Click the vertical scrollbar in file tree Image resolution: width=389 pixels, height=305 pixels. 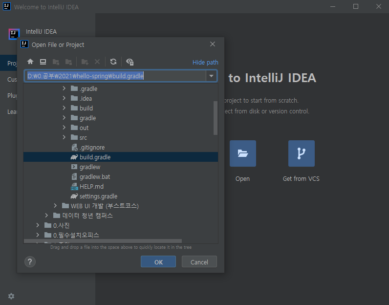pos(216,118)
